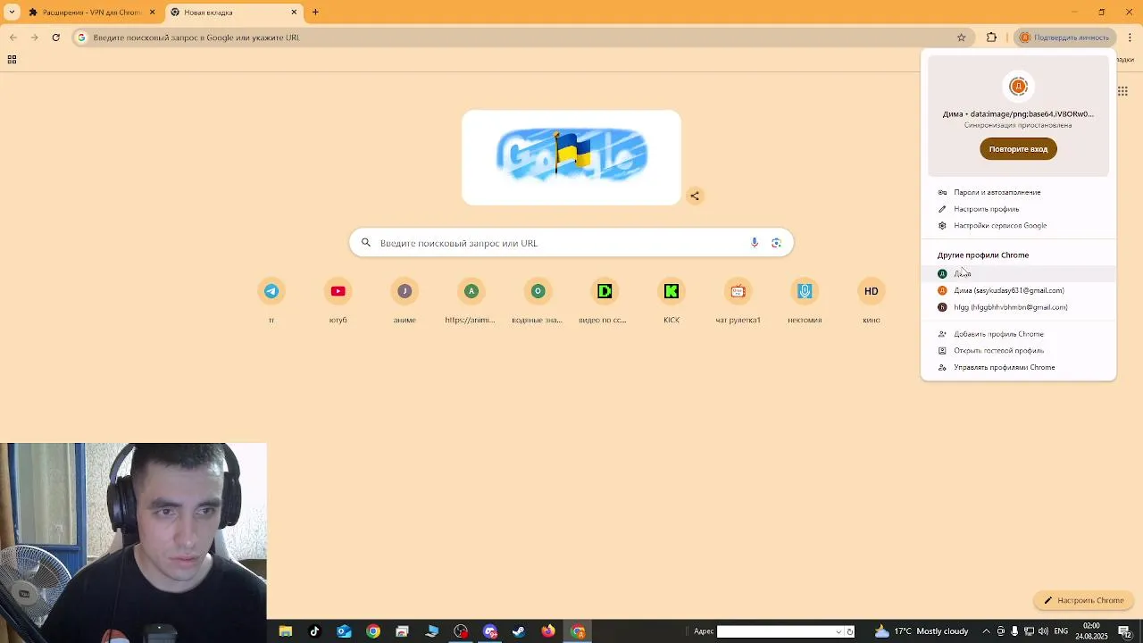The width and height of the screenshot is (1143, 643).
Task: Open Google apps launcher grid
Action: 1122,91
